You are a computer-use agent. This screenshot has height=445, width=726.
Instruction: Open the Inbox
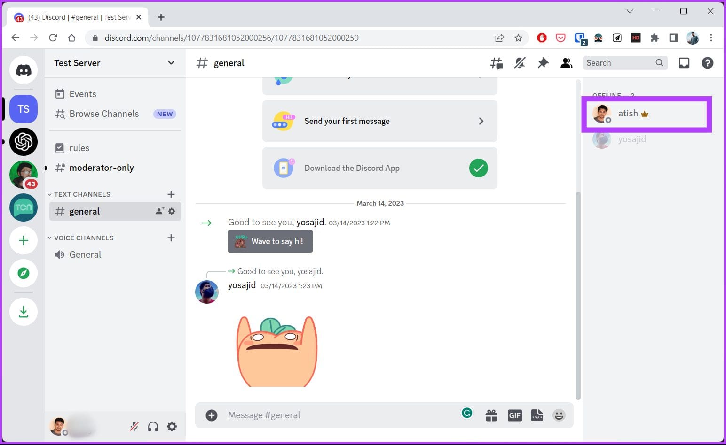[684, 62]
